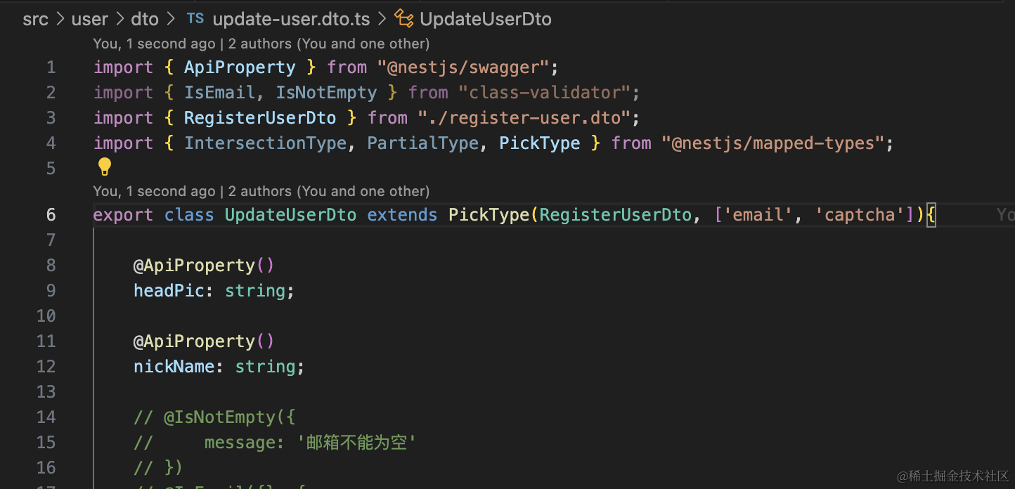Click line number 12 in gutter
Screen dimensions: 1015x489
[46, 367]
